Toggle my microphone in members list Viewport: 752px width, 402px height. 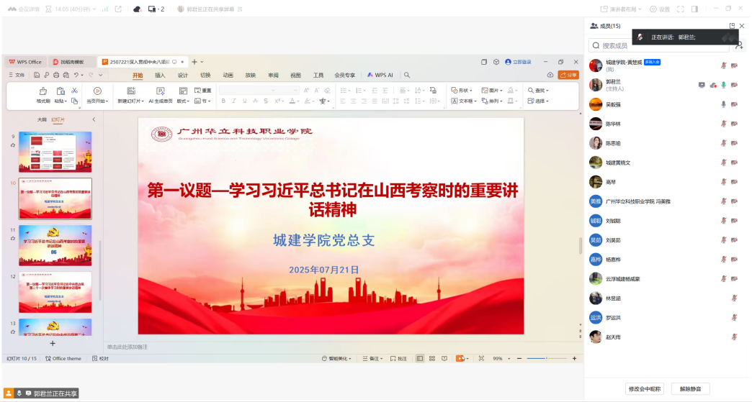tap(723, 65)
